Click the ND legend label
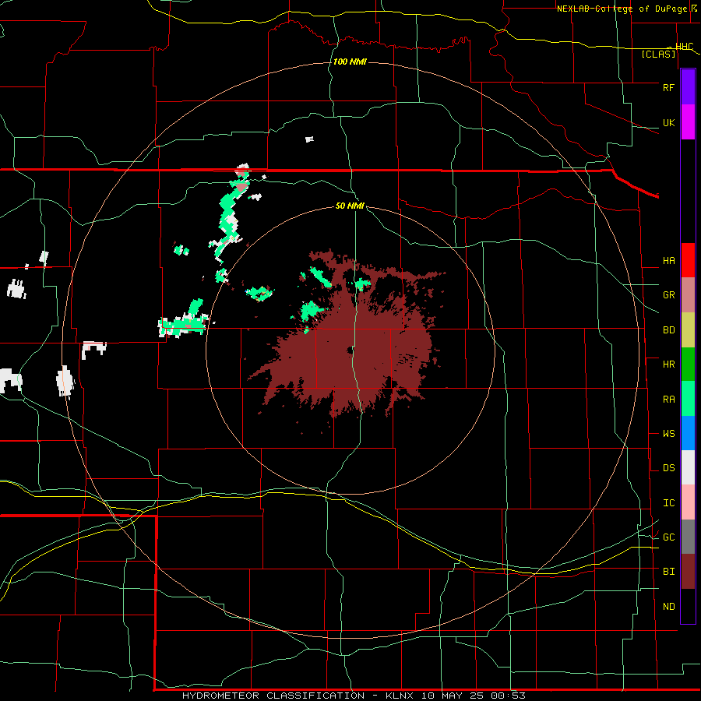 (x=668, y=607)
